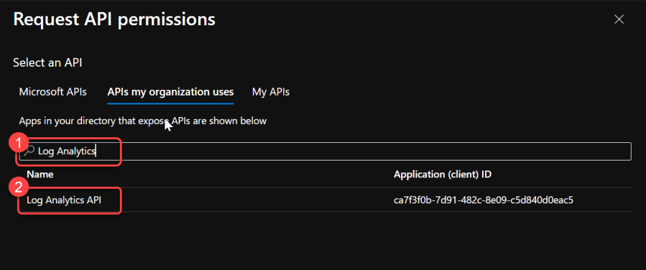Click the Apps in your directory description text
This screenshot has height=270, width=646.
pyautogui.click(x=143, y=120)
